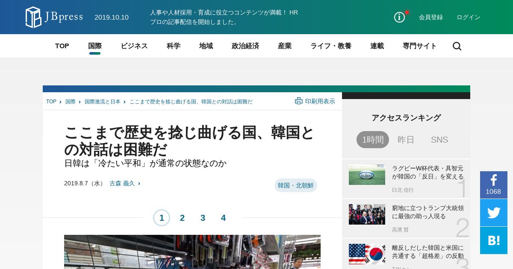Screen dimensions: 513x269
Task: Share the article on Twitter
Action: click(494, 213)
